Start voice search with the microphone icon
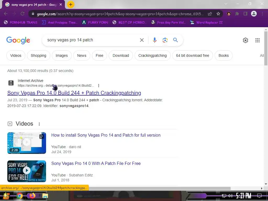The height and width of the screenshot is (201, 268). click(154, 40)
